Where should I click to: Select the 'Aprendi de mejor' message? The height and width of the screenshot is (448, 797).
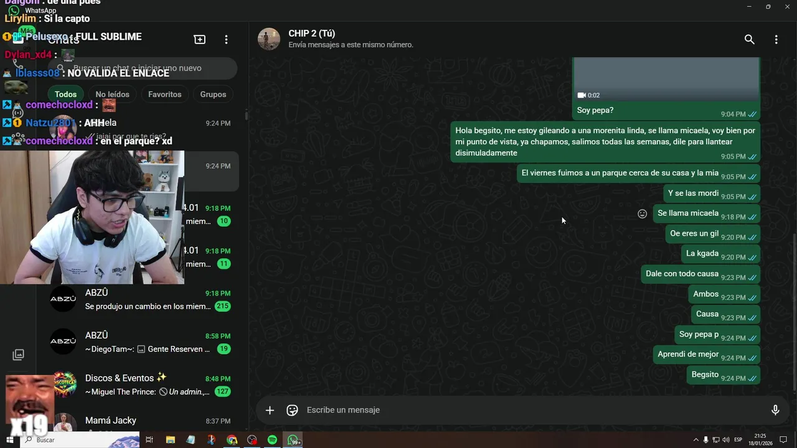[x=707, y=355]
